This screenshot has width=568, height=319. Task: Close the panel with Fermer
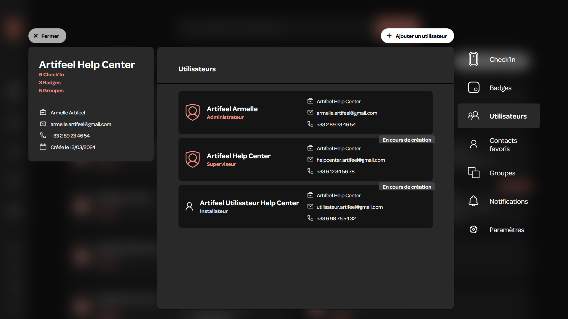47,36
